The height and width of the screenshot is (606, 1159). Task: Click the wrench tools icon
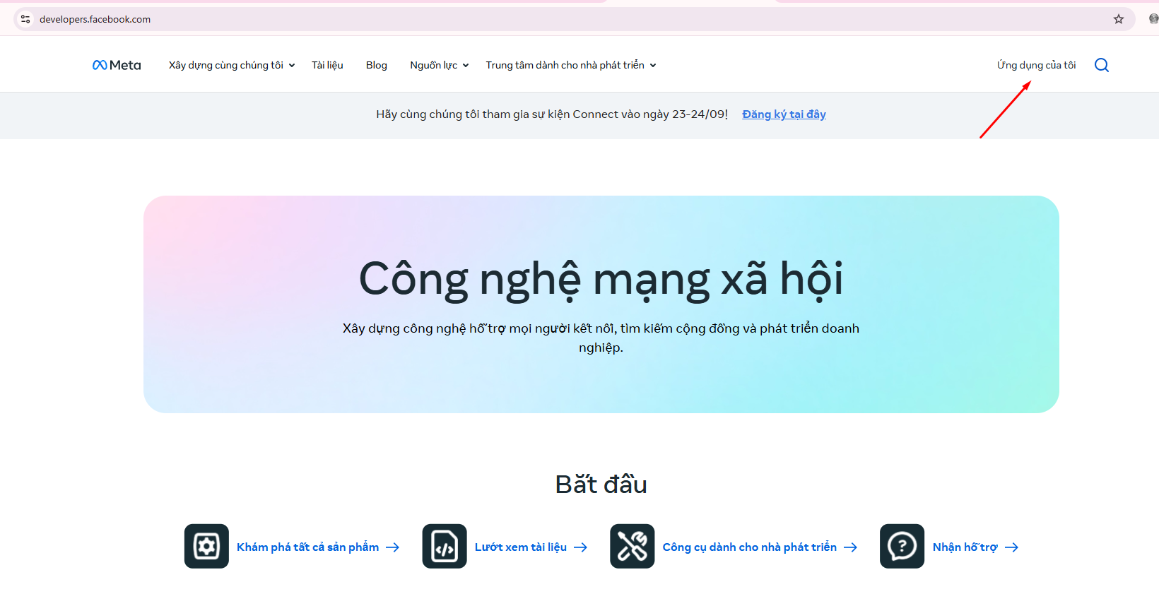coord(633,546)
